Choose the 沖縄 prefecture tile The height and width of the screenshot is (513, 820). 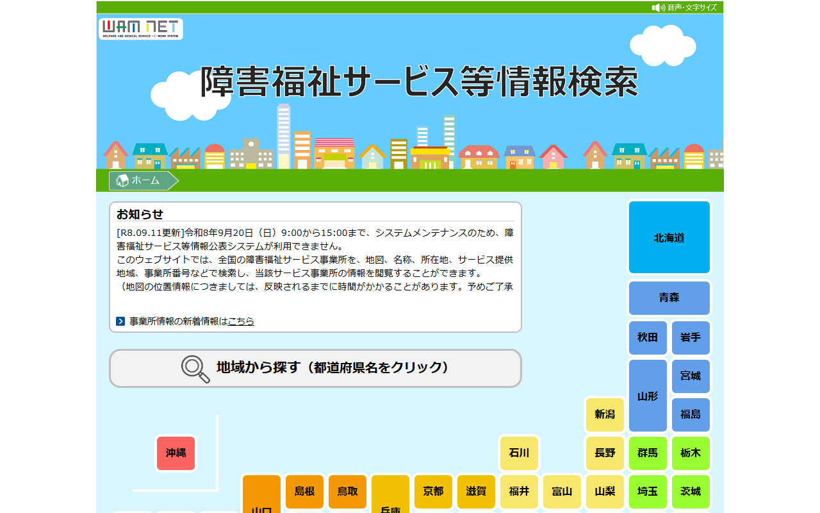176,453
